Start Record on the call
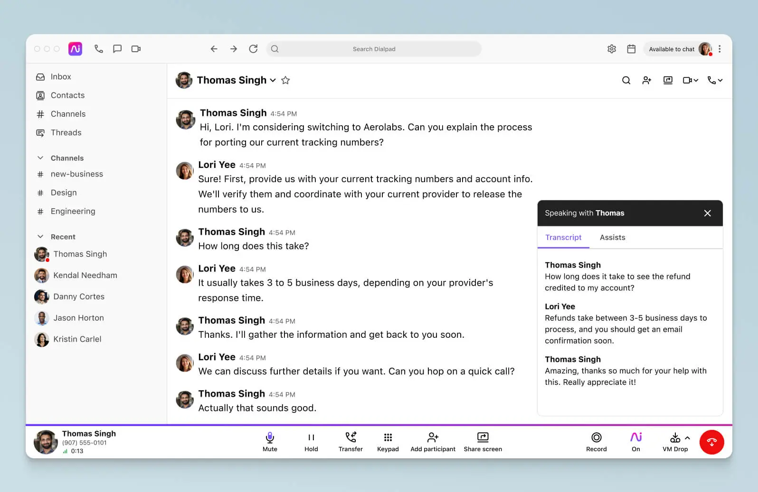The width and height of the screenshot is (758, 492). [597, 442]
